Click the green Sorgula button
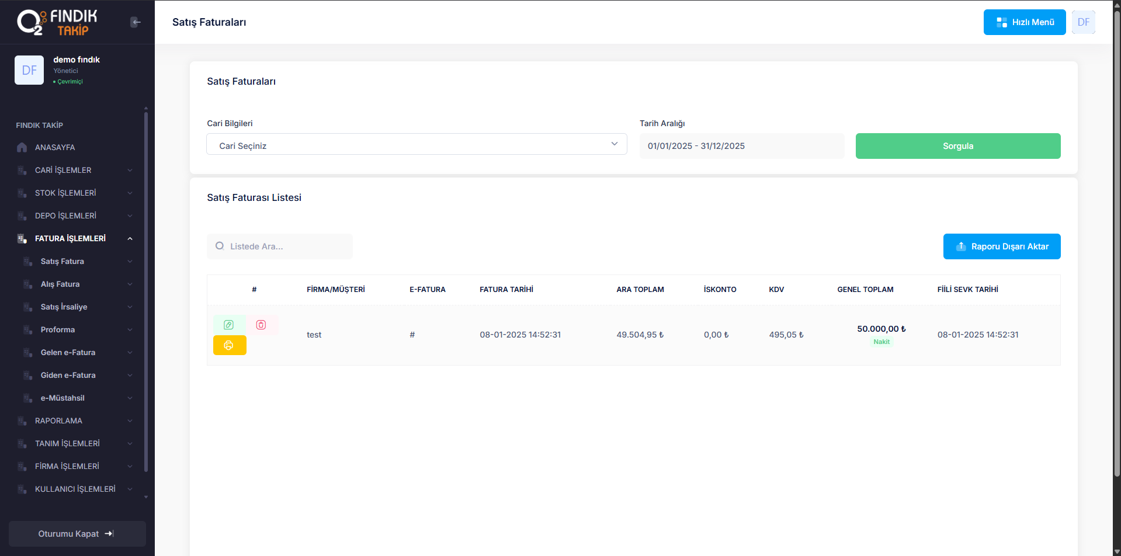1121x556 pixels. [x=957, y=146]
